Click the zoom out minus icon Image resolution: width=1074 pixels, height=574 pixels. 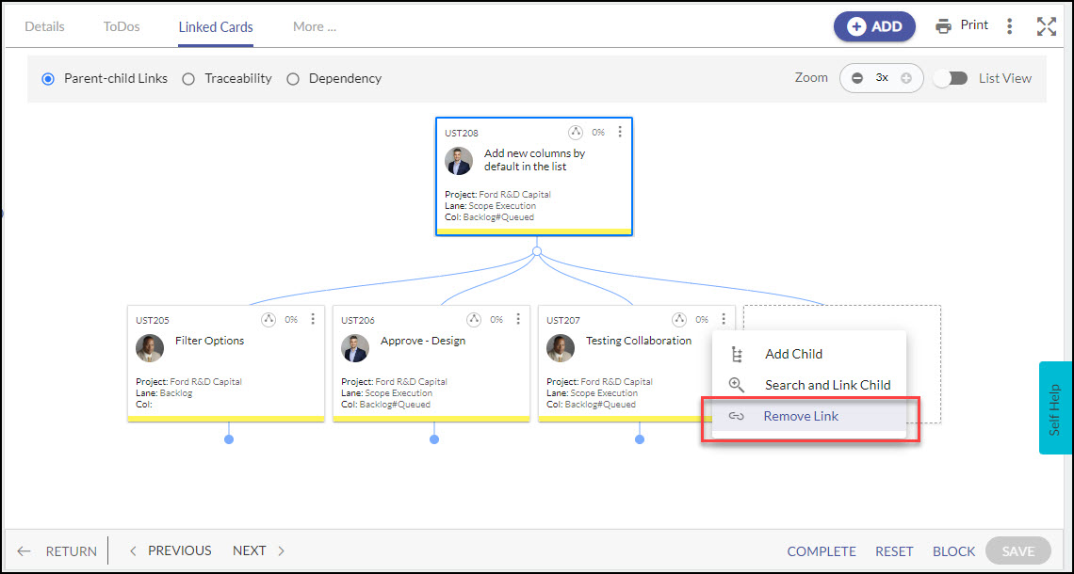(x=857, y=78)
